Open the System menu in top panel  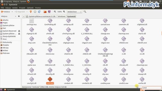(x=23, y=2)
